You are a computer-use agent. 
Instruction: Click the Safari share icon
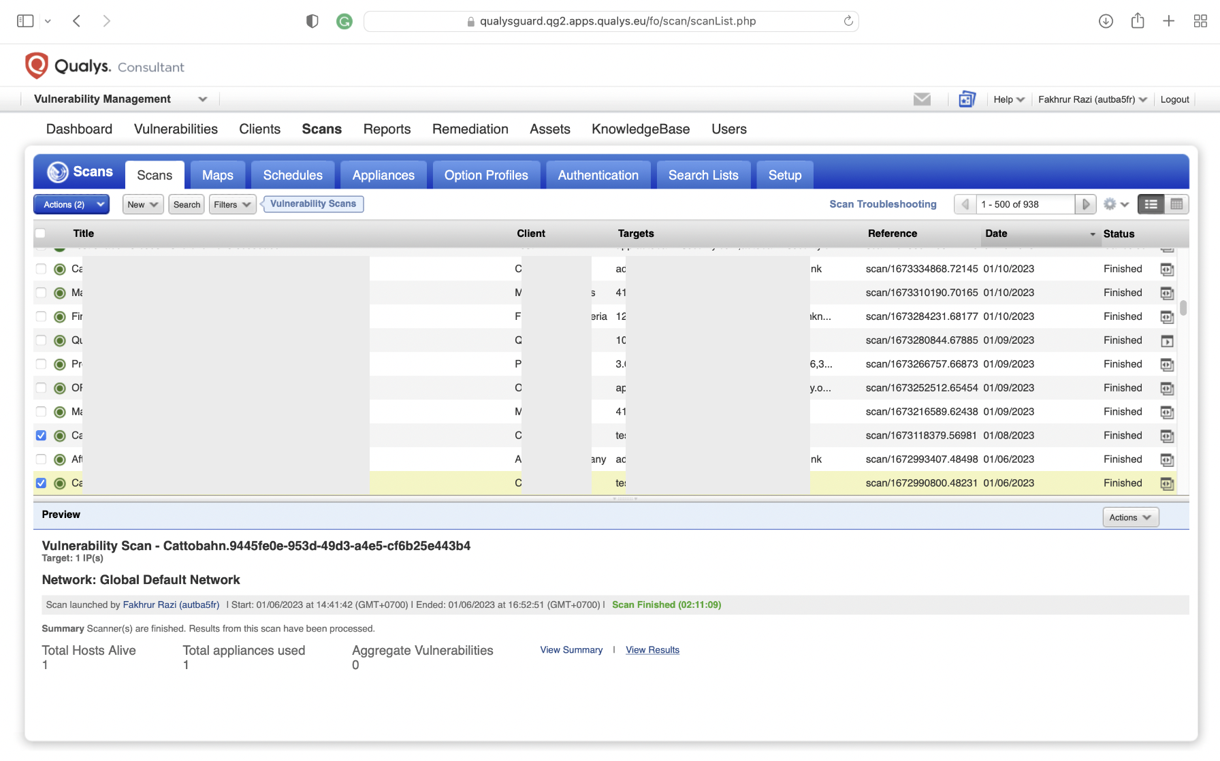(1138, 20)
